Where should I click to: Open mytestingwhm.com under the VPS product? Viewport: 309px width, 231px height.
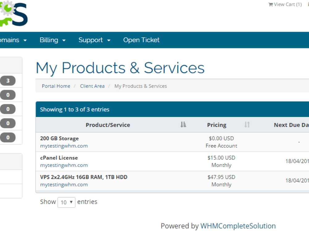(x=64, y=184)
